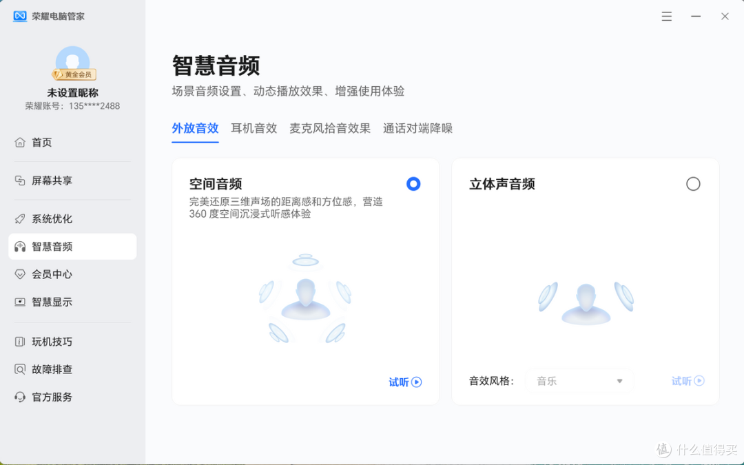Open 智慧音频 in the sidebar
Image resolution: width=744 pixels, height=465 pixels.
(72, 246)
